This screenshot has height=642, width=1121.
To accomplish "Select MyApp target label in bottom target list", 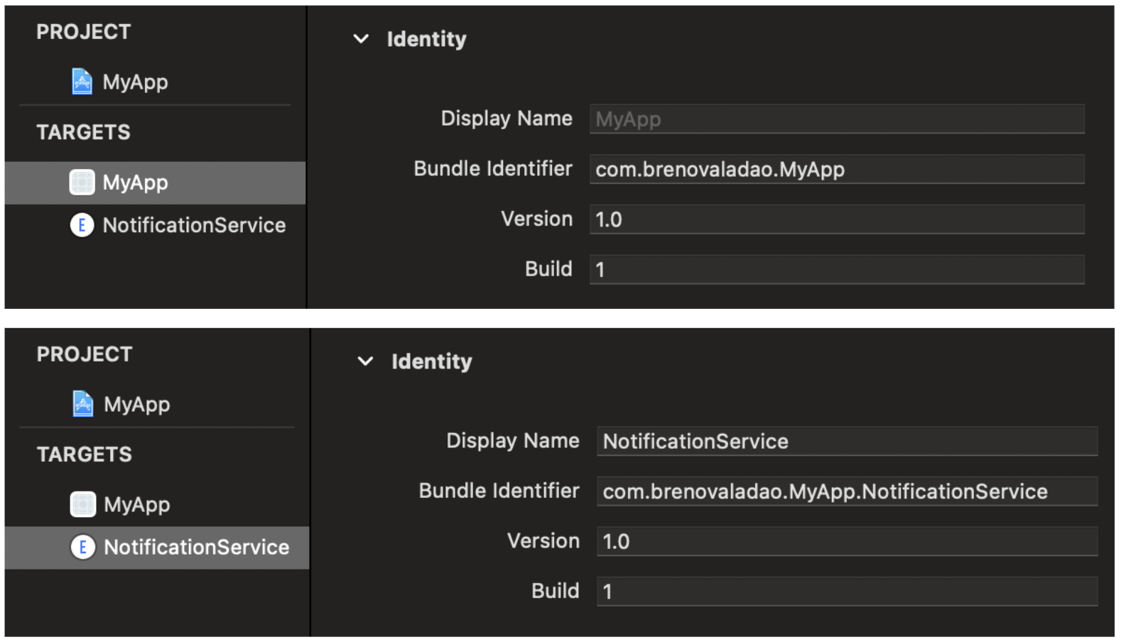I will [x=137, y=504].
